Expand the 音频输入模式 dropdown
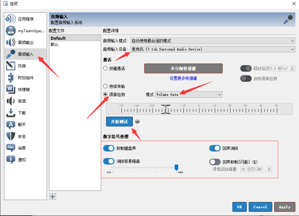Viewport: 299px width, 216px height. 212,41
